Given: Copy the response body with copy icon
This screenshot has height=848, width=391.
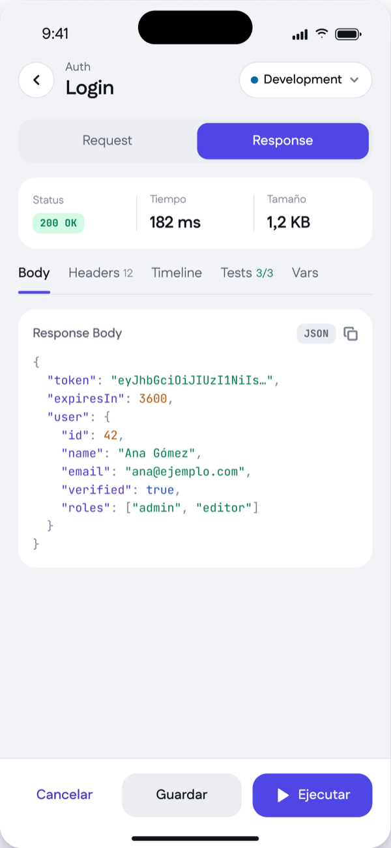Looking at the screenshot, I should point(351,333).
